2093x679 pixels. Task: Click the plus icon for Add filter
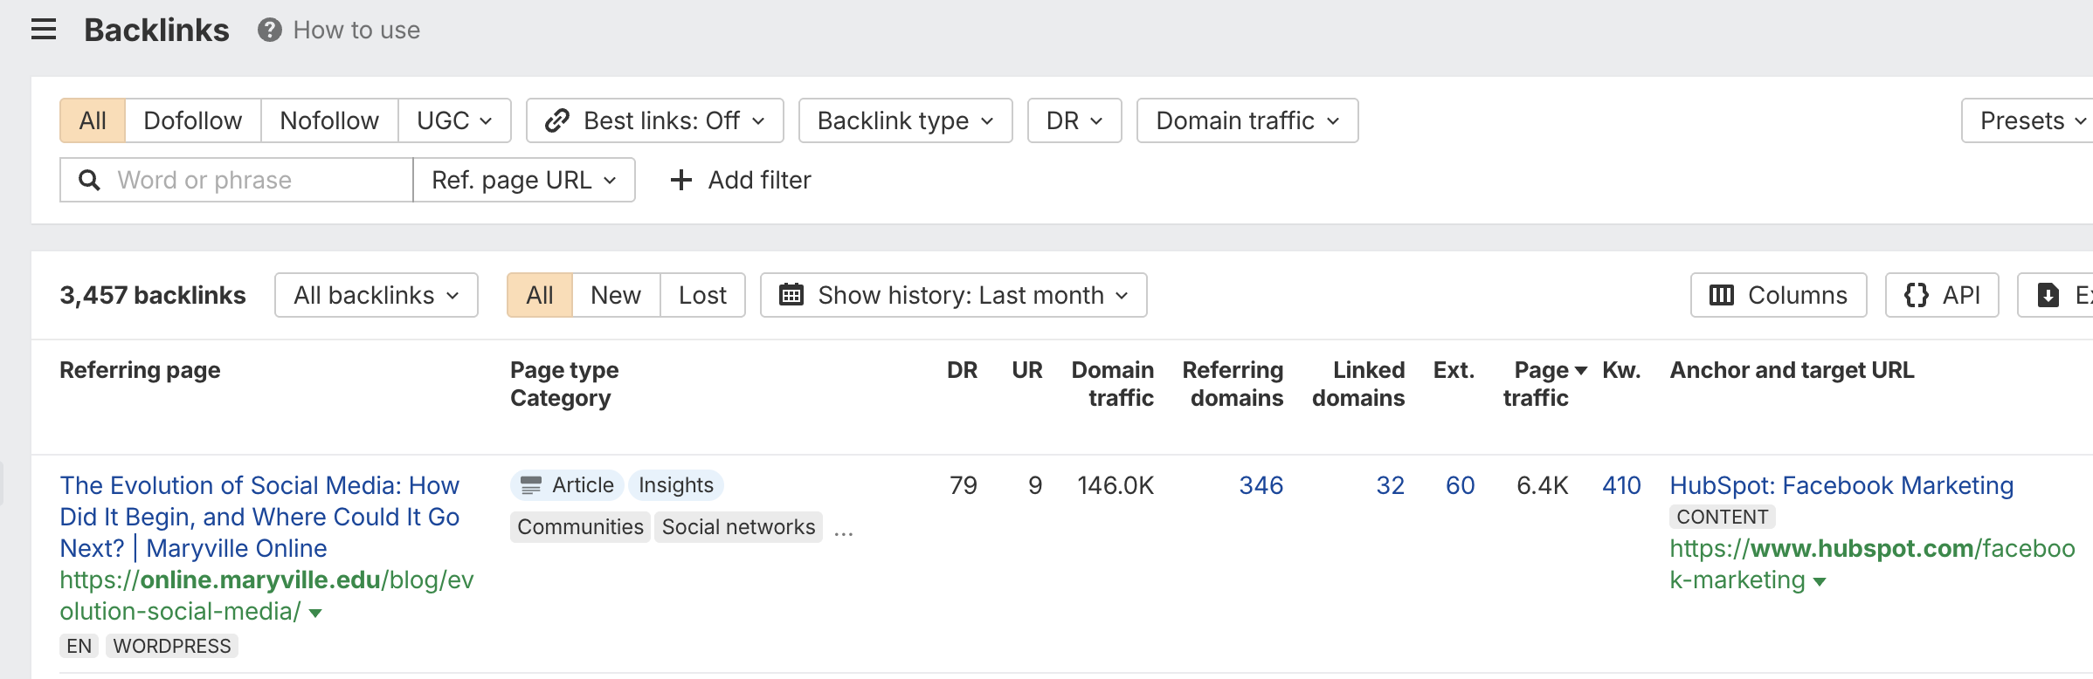[680, 180]
